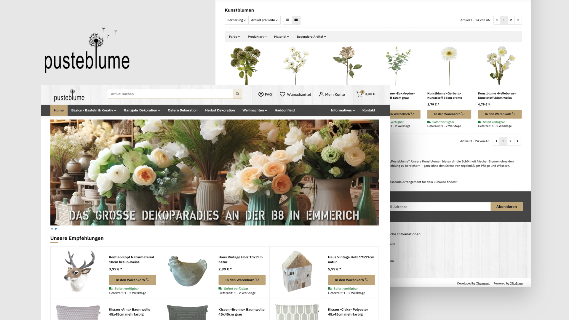
Task: Expand Farbe filter
Action: [x=234, y=37]
